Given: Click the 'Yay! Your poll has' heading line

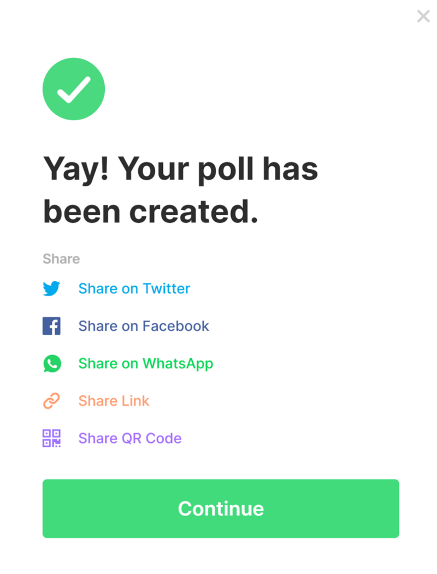Looking at the screenshot, I should [180, 170].
